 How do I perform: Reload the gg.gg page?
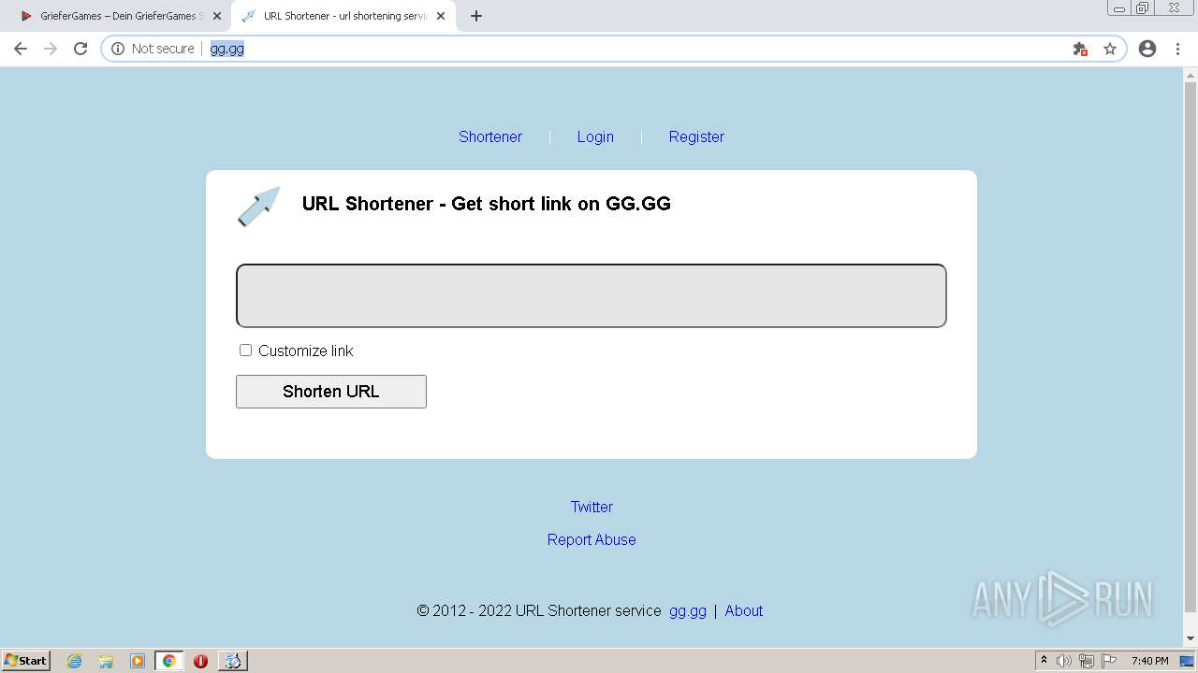coord(80,49)
